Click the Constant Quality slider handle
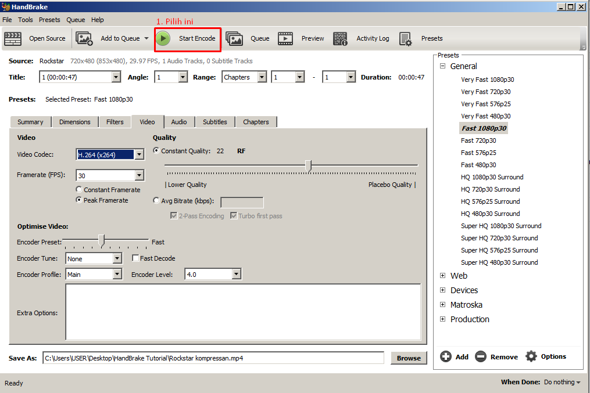This screenshot has width=590, height=393. (309, 165)
